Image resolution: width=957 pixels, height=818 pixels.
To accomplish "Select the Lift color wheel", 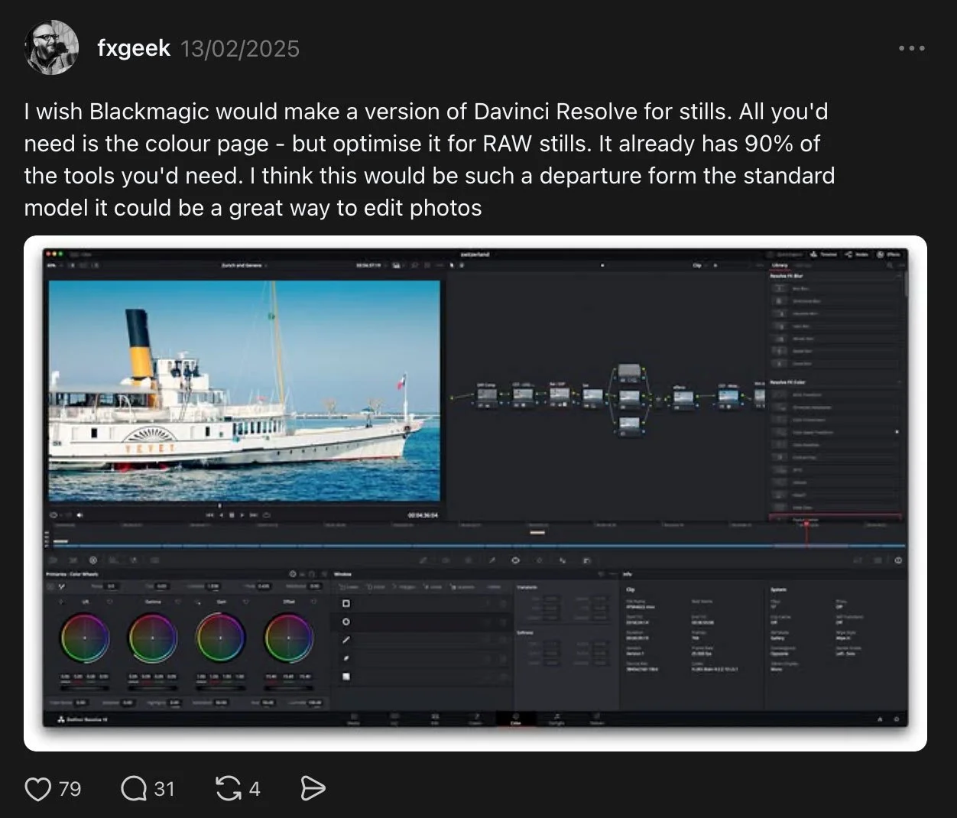I will pyautogui.click(x=85, y=638).
